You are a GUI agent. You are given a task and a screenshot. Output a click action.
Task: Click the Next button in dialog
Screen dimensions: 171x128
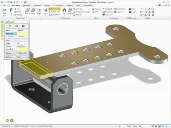pyautogui.click(x=22, y=57)
